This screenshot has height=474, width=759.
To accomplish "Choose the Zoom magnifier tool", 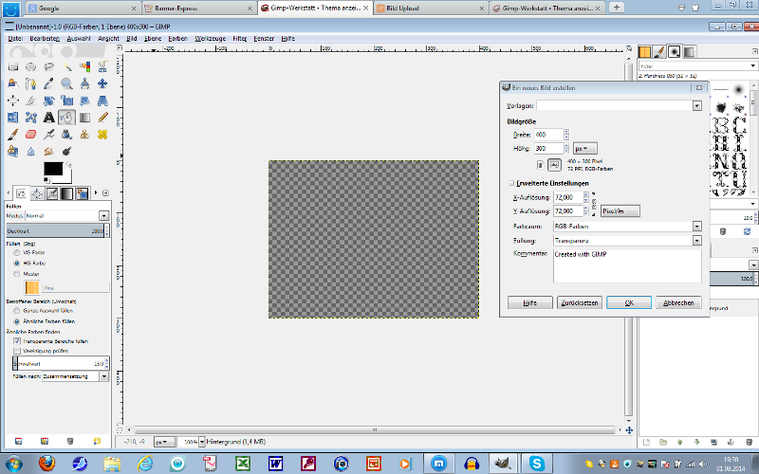I will point(66,83).
